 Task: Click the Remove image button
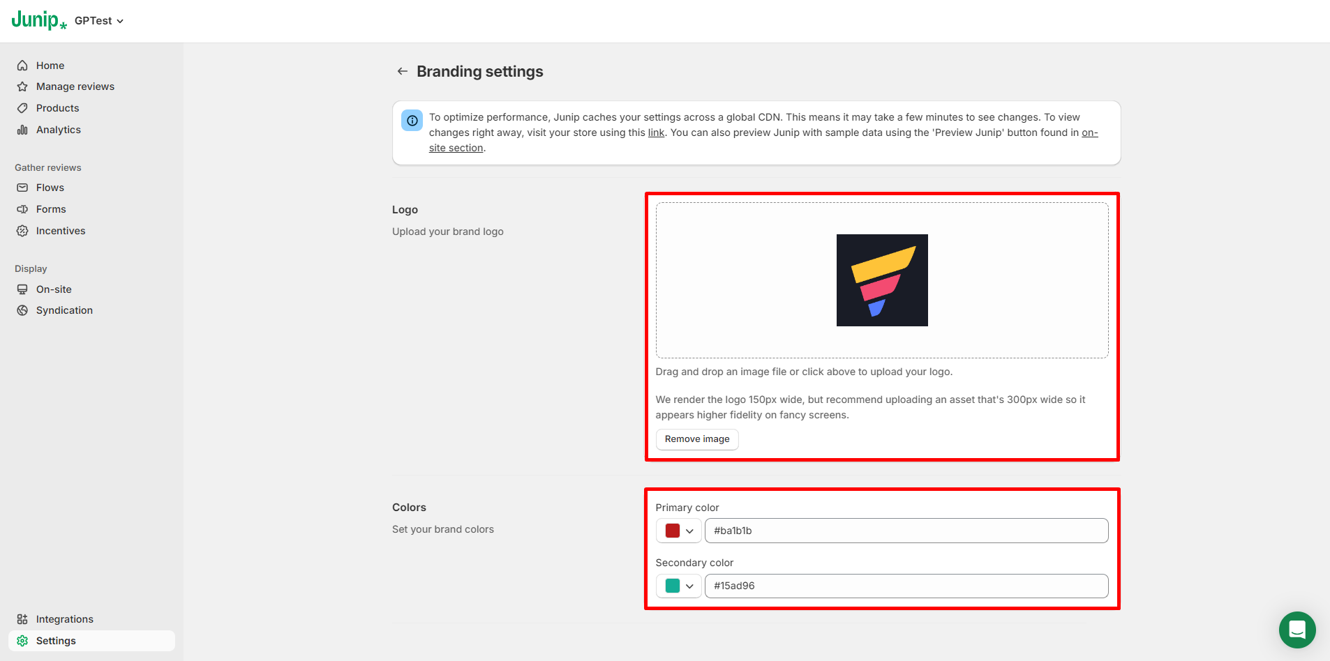(x=696, y=439)
